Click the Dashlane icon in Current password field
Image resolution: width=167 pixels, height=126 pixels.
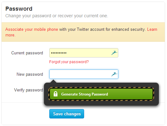[x=114, y=53]
